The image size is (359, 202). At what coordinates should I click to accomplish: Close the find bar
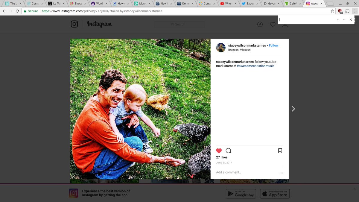pyautogui.click(x=351, y=20)
